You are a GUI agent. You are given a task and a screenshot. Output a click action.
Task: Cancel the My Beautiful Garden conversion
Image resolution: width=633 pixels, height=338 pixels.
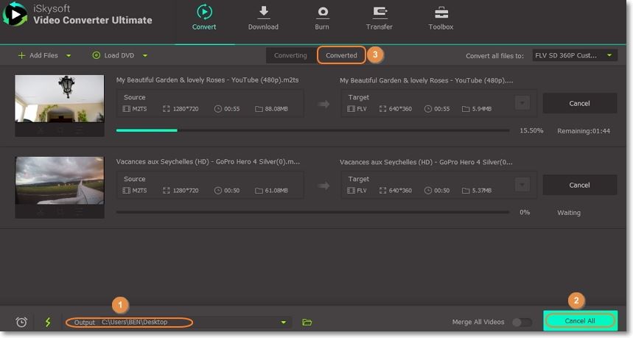[579, 103]
